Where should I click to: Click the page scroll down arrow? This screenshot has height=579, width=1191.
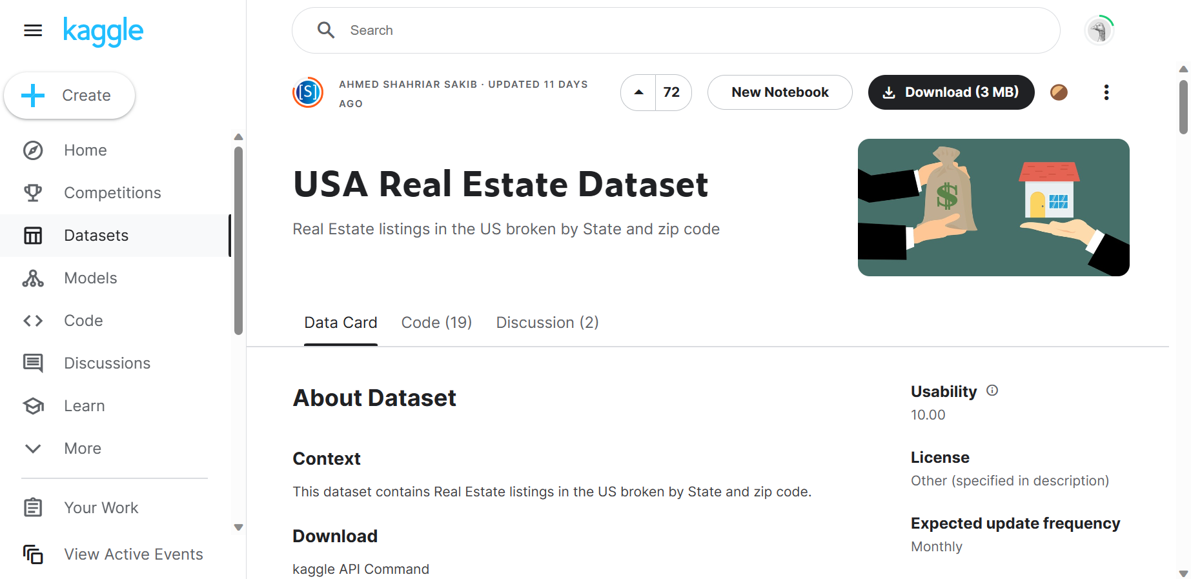[x=1183, y=573]
